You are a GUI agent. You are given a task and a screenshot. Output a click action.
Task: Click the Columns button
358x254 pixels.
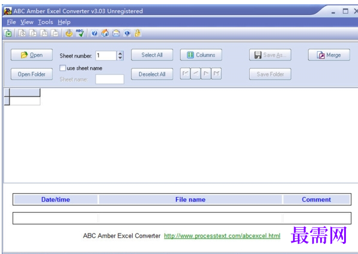pos(201,55)
